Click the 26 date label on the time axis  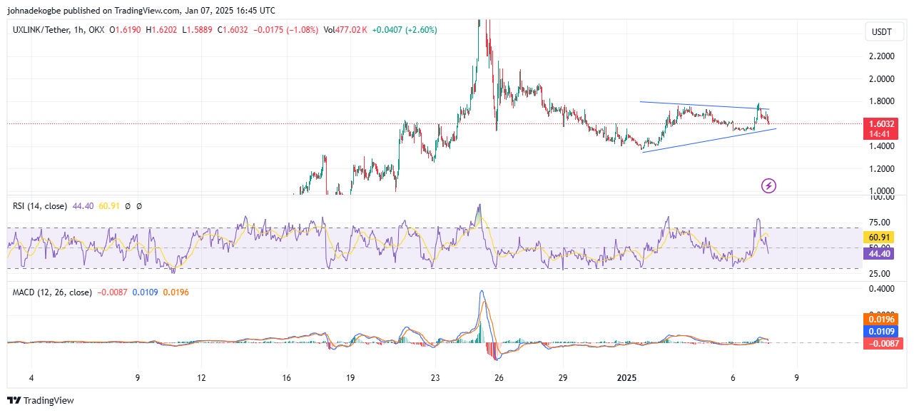(x=499, y=377)
